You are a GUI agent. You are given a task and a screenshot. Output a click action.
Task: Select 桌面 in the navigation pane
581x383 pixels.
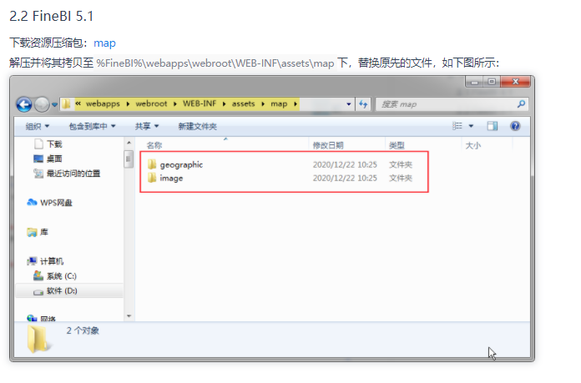[54, 159]
